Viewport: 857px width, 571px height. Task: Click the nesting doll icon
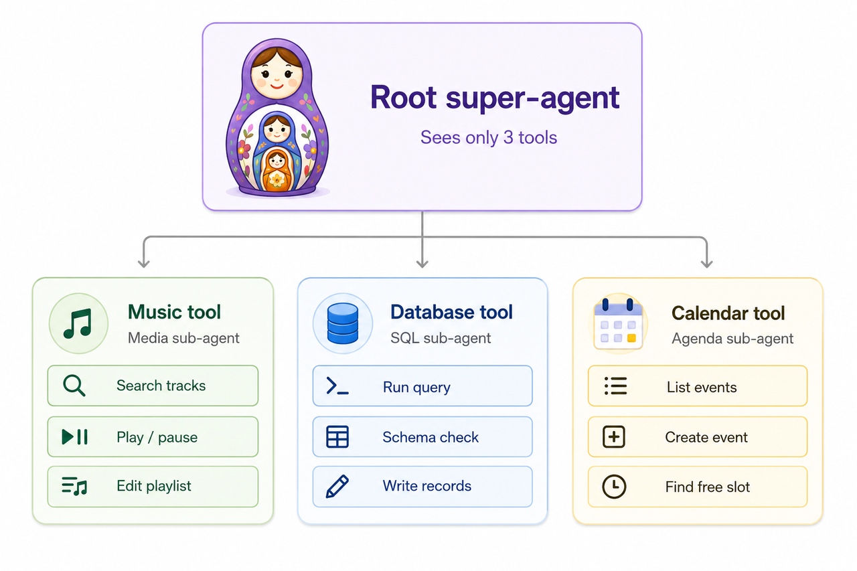277,117
